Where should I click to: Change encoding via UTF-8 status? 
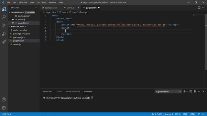(x=178, y=114)
